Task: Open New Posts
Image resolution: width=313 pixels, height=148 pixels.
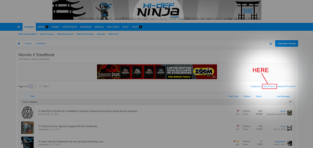Action: pyautogui.click(x=114, y=34)
